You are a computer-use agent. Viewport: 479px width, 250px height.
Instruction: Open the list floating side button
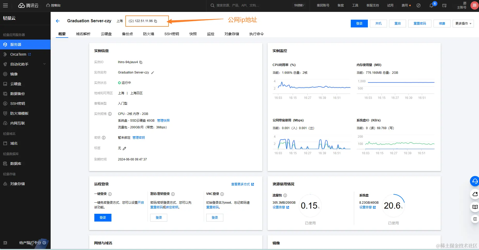point(475,219)
